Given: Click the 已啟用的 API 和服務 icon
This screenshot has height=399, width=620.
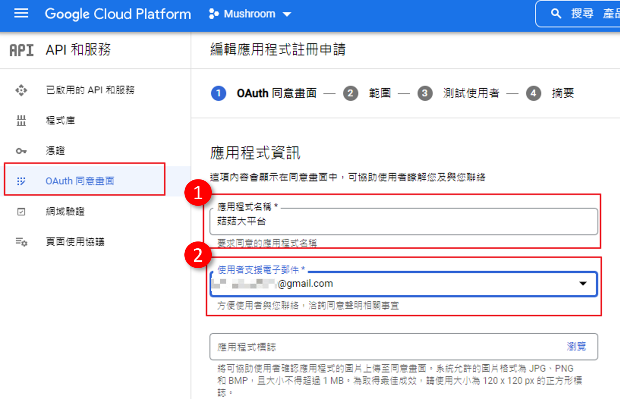Looking at the screenshot, I should (21, 90).
